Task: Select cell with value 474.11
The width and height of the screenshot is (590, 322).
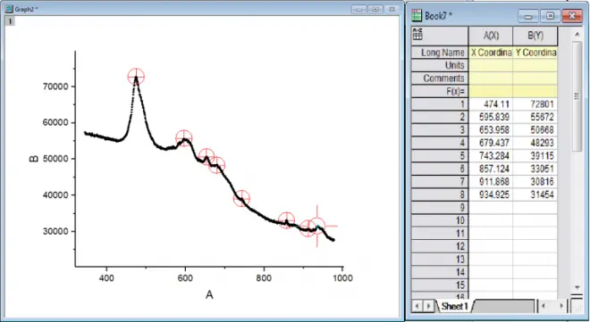Action: [491, 104]
